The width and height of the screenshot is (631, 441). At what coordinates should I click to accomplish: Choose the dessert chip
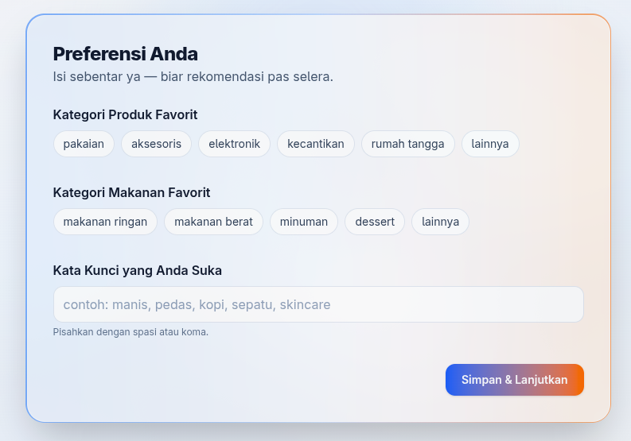click(375, 222)
